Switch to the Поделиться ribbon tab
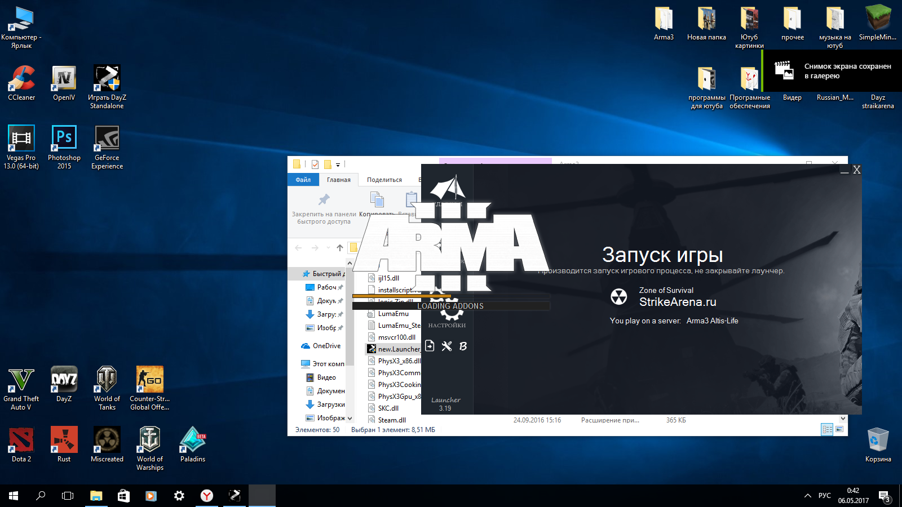The height and width of the screenshot is (507, 902). [384, 180]
